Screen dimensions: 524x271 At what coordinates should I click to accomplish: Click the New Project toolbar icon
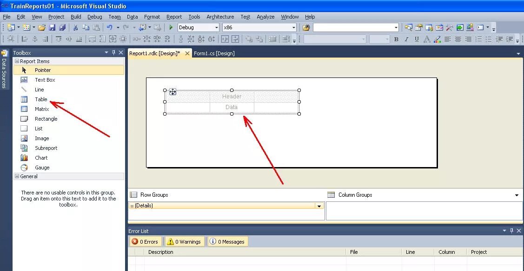(x=11, y=27)
